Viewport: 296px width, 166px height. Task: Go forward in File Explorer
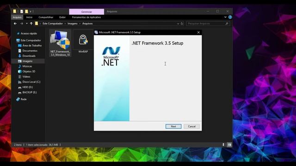22,24
